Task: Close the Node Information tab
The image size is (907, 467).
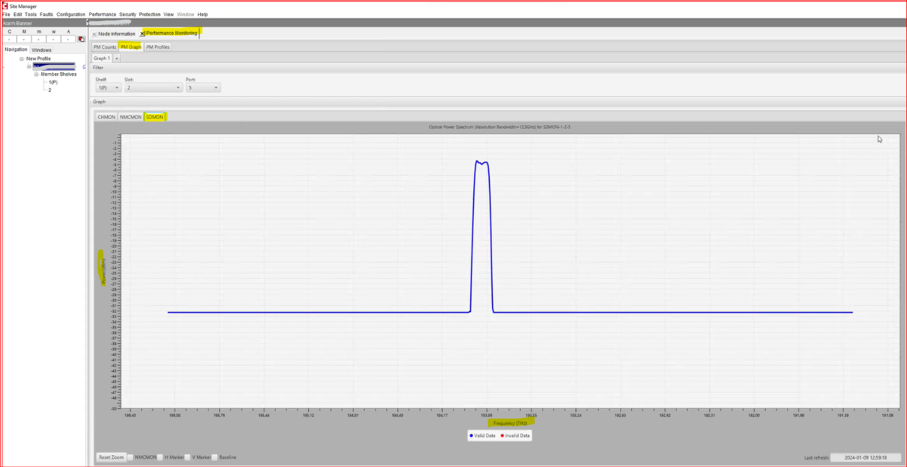Action: (x=94, y=34)
